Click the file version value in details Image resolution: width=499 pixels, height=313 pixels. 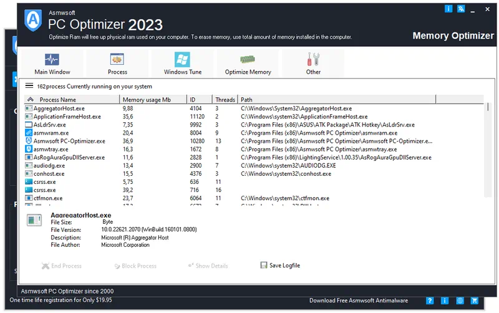149,229
